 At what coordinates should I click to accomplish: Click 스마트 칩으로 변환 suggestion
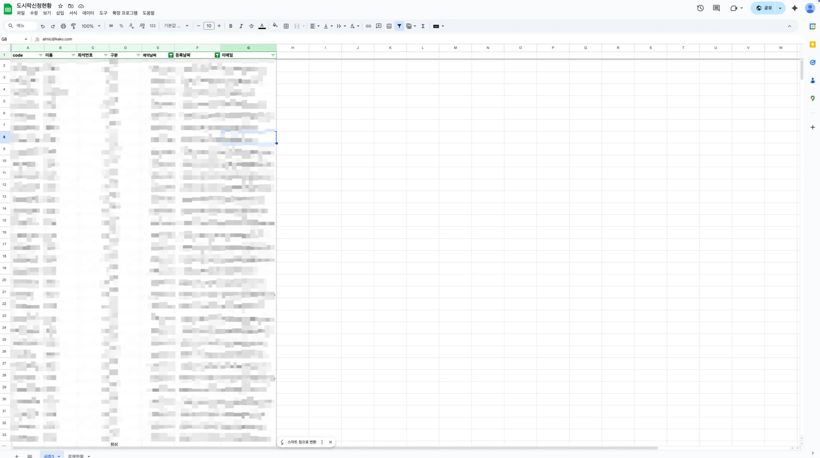(302, 442)
